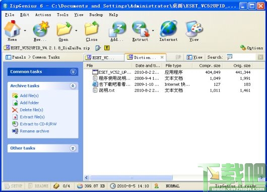Sort by Orig. size column header
The width and height of the screenshot is (267, 192).
point(237,66)
